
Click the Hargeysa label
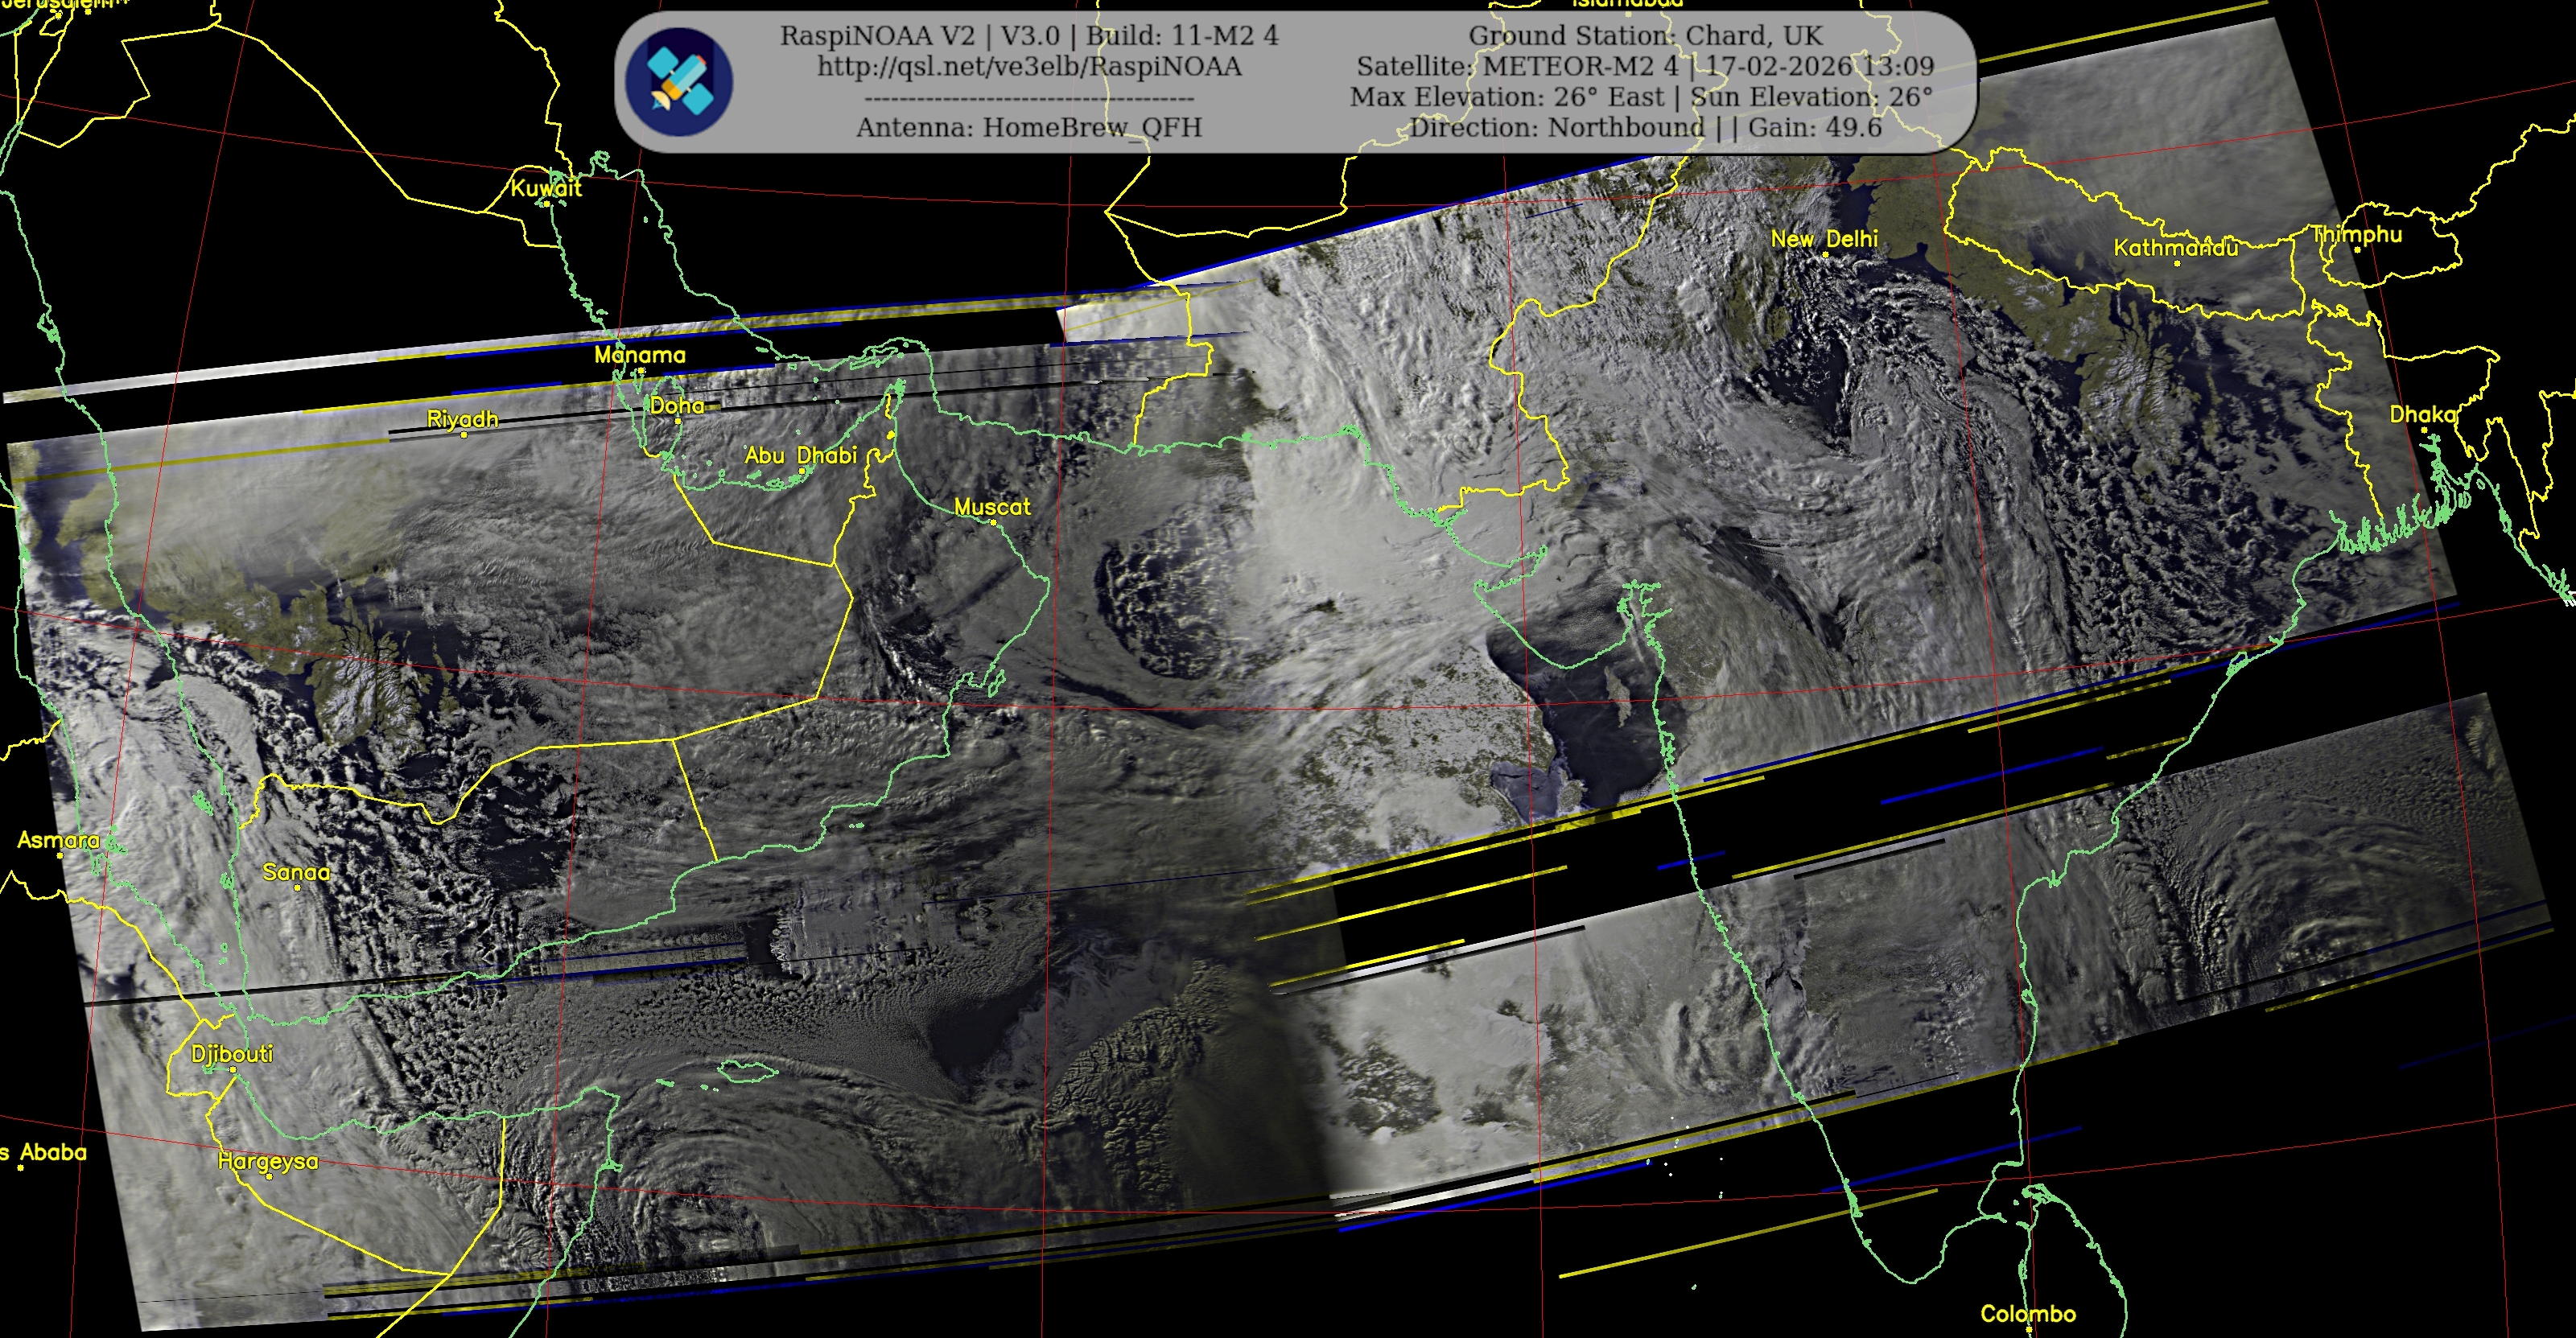(x=268, y=1161)
